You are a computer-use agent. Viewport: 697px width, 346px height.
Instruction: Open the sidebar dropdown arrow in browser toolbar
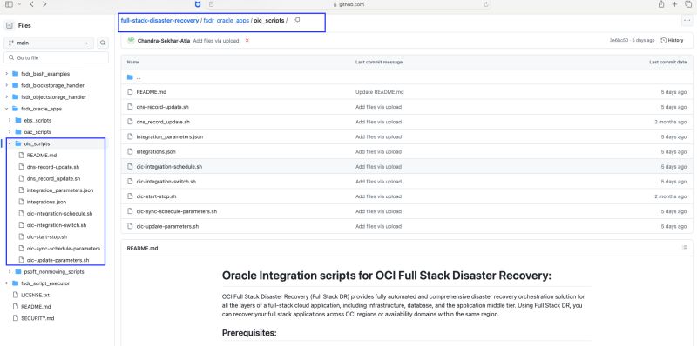[19, 4]
